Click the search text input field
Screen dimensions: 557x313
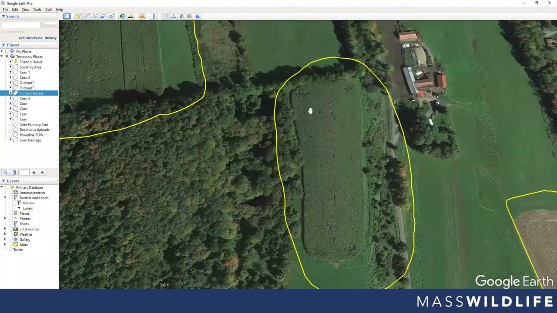(x=21, y=25)
